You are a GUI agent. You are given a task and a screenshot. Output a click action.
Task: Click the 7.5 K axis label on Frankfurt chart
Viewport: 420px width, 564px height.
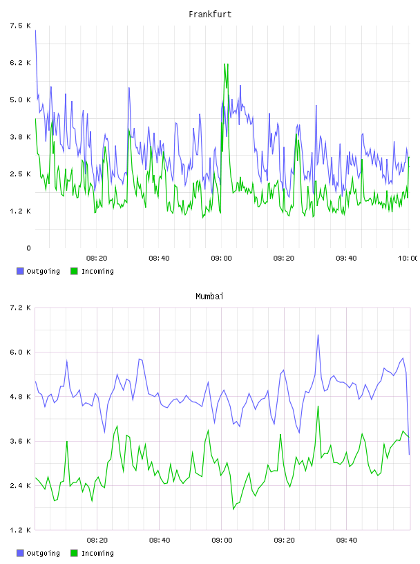pos(20,26)
